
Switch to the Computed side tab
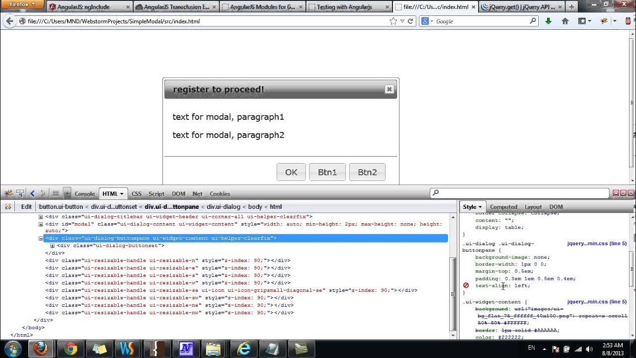pos(503,207)
